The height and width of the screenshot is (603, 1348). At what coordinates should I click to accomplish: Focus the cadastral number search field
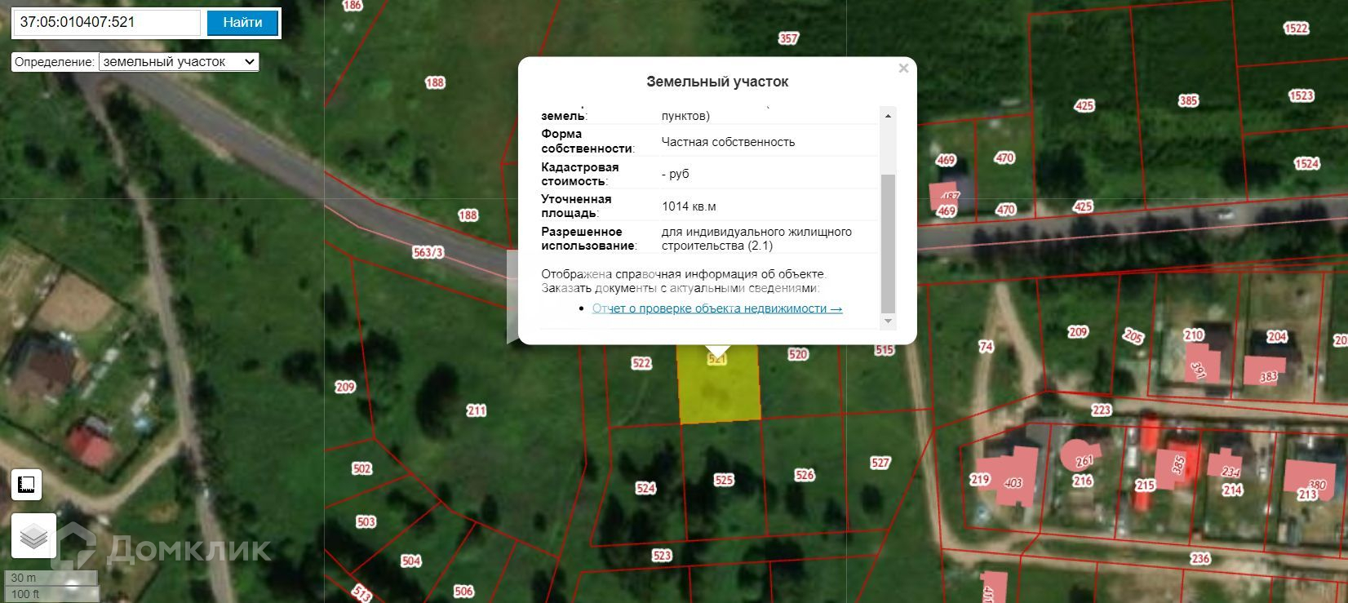tap(107, 23)
